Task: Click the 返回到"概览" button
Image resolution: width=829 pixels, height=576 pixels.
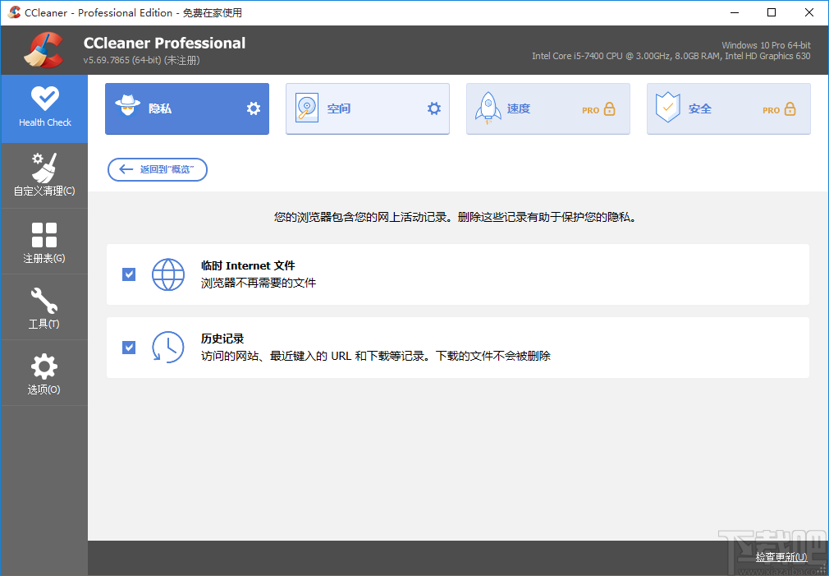Action: click(x=157, y=169)
